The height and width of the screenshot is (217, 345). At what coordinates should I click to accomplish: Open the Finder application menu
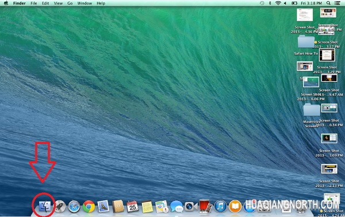tap(20, 3)
